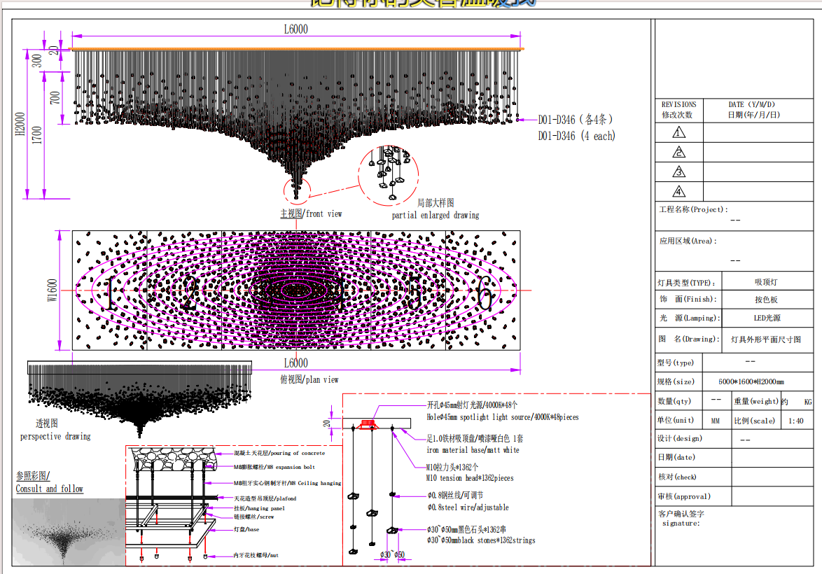Click the '俯视图/plan view' label
Image resolution: width=822 pixels, height=574 pixels.
point(309,379)
